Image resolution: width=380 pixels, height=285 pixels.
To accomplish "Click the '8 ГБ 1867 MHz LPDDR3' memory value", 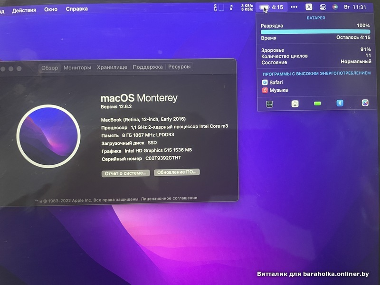I will (148, 135).
